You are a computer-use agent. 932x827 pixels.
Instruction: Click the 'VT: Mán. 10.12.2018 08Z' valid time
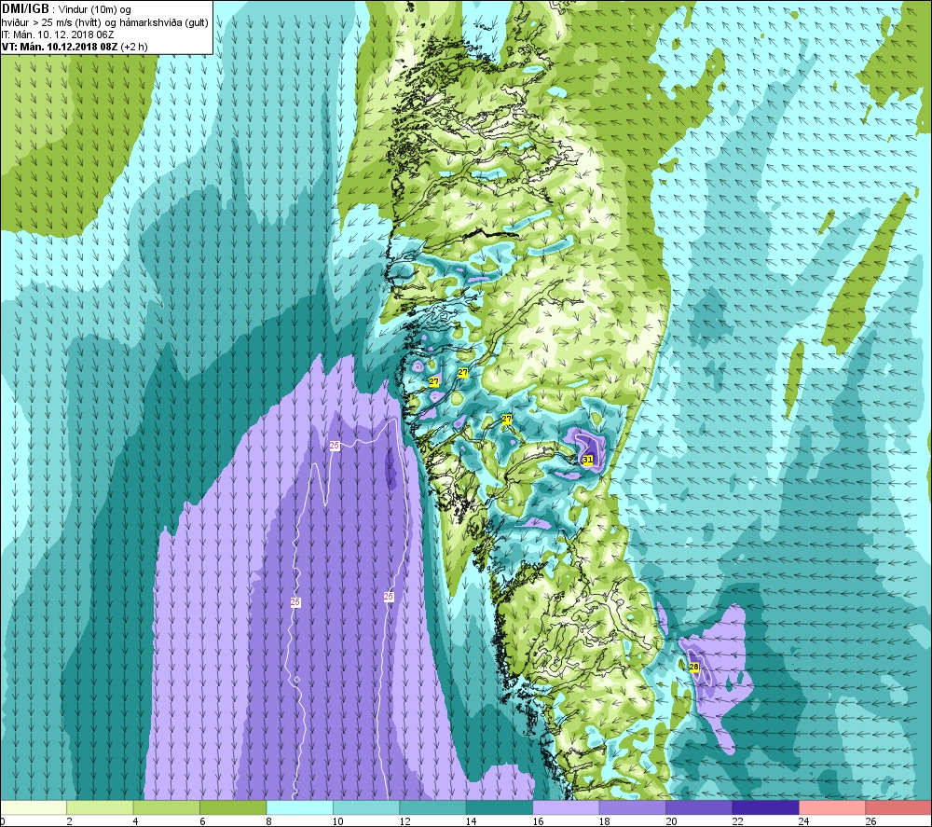60,47
